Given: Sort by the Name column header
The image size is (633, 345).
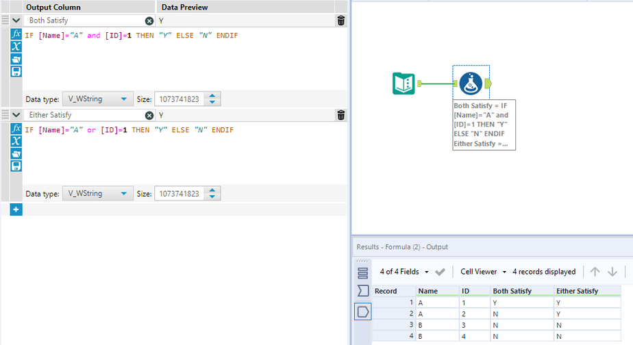Looking at the screenshot, I should [x=438, y=291].
